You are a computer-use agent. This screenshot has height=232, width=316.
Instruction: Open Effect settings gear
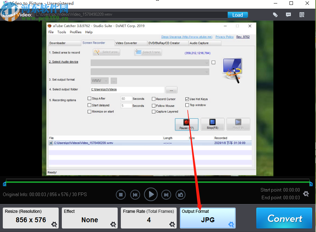(x=113, y=224)
